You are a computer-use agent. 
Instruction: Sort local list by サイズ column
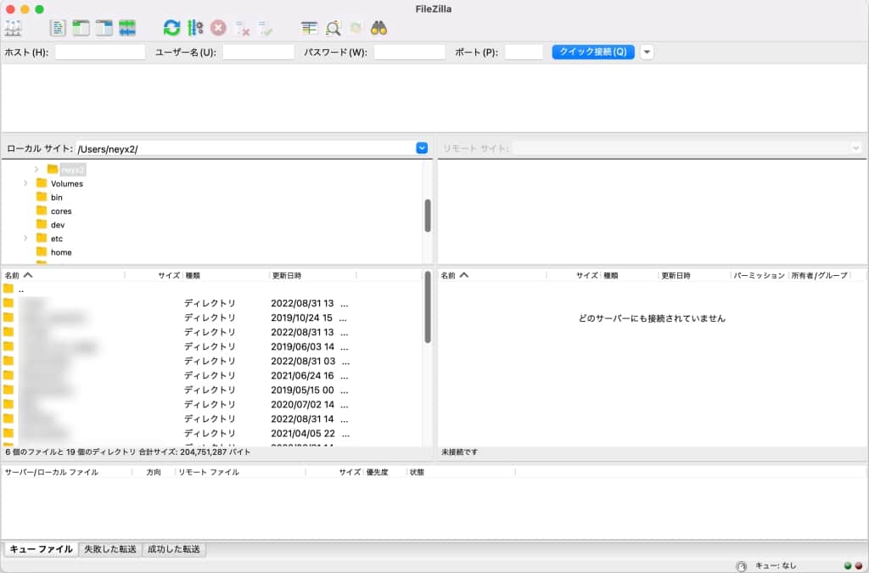coord(154,275)
